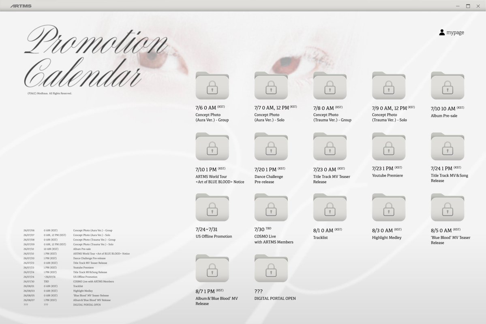The height and width of the screenshot is (324, 486).
Task: Open locked folder for COSMO Live
Action: 271,207
